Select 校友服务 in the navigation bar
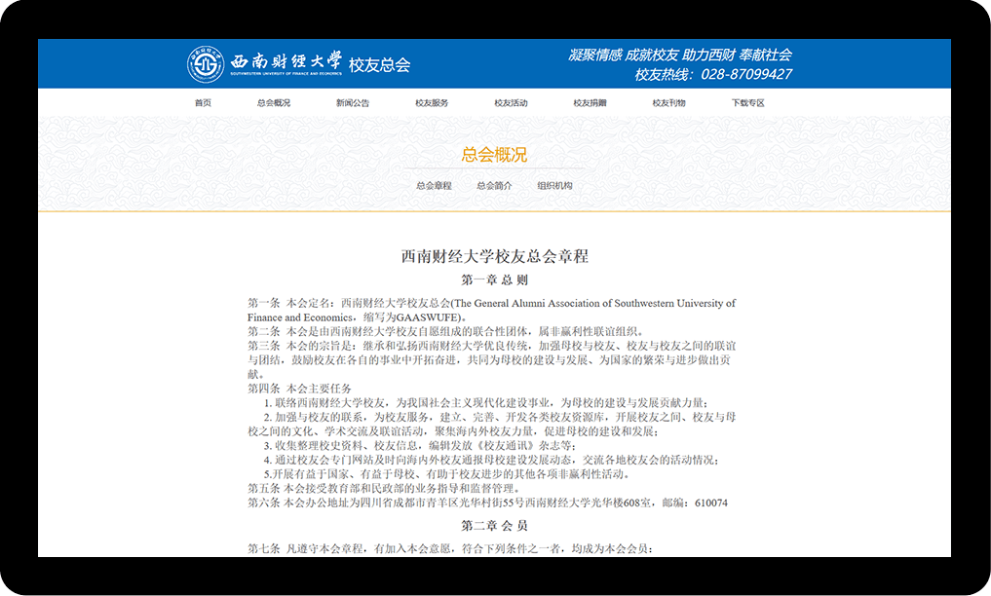 click(x=432, y=103)
